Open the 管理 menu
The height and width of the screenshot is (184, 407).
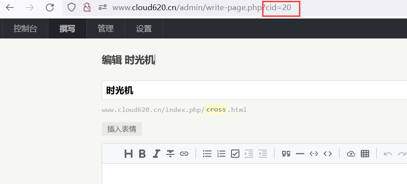click(x=106, y=28)
